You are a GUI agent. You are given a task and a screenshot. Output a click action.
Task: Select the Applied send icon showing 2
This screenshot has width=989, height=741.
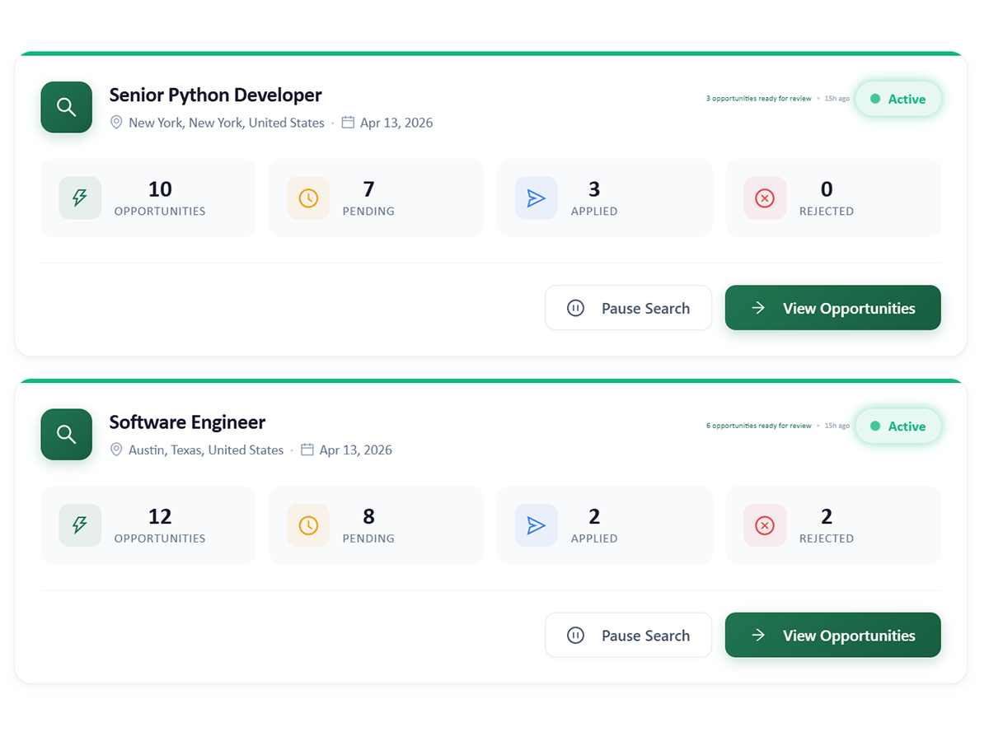click(537, 525)
